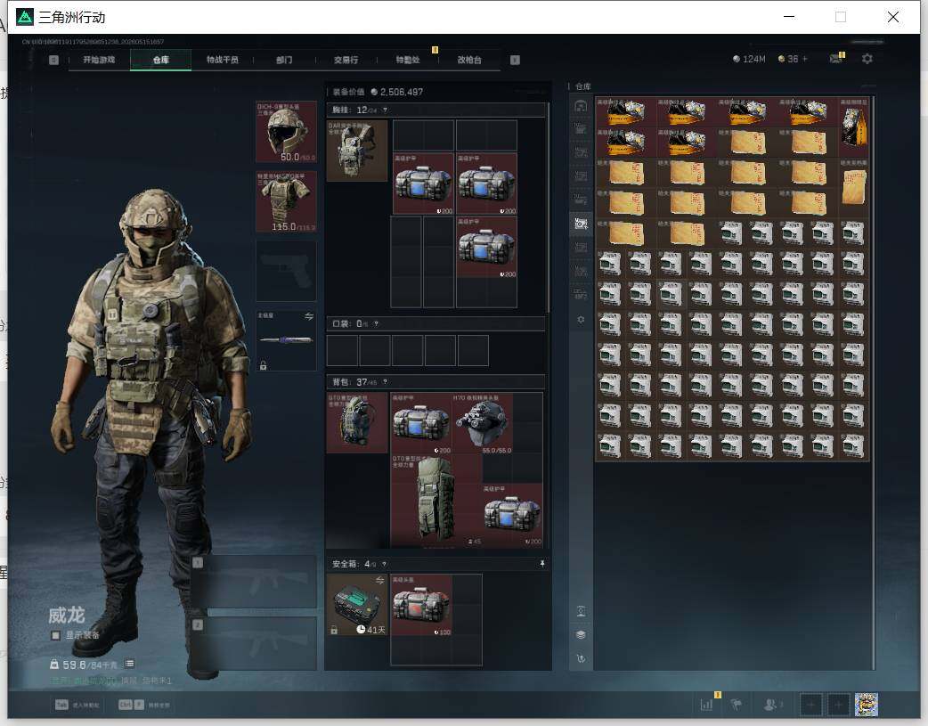Select the melee knife slot

pos(286,340)
